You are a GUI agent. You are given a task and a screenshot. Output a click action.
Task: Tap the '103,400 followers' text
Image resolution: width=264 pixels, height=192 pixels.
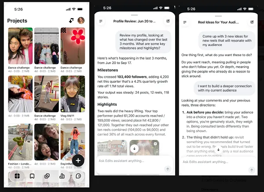132,77
